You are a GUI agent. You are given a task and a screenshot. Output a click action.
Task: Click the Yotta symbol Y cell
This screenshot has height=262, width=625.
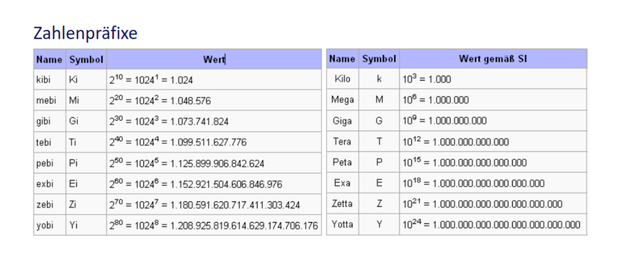point(379,225)
